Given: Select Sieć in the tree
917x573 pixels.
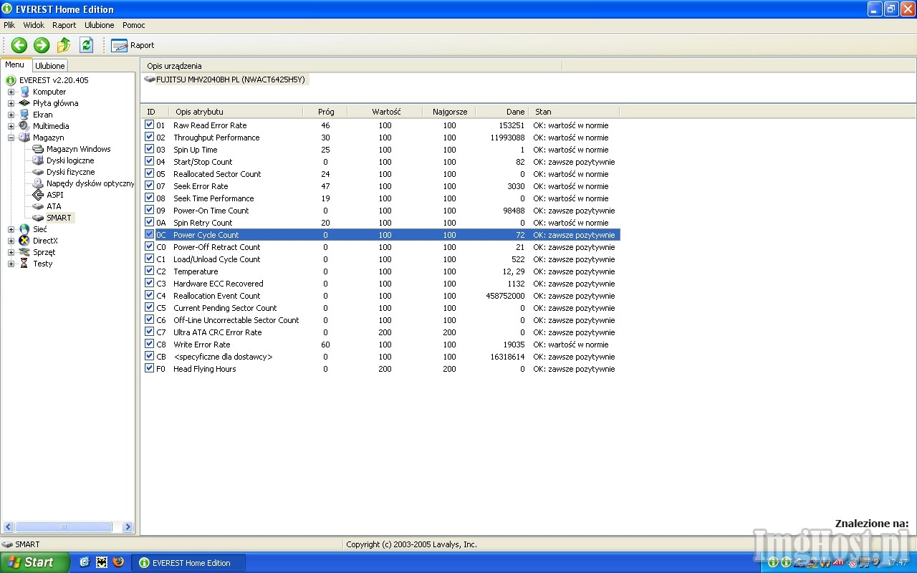Looking at the screenshot, I should 40,229.
